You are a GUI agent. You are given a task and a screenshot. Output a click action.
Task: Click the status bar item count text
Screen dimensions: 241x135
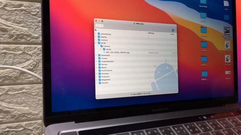140,94
